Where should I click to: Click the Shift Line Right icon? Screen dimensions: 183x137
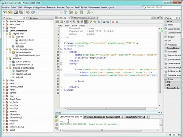pyautogui.click(x=108, y=22)
